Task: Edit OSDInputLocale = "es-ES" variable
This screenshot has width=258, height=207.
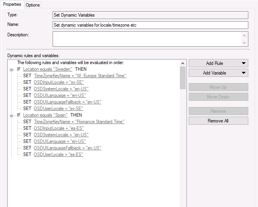Action: tap(59, 128)
